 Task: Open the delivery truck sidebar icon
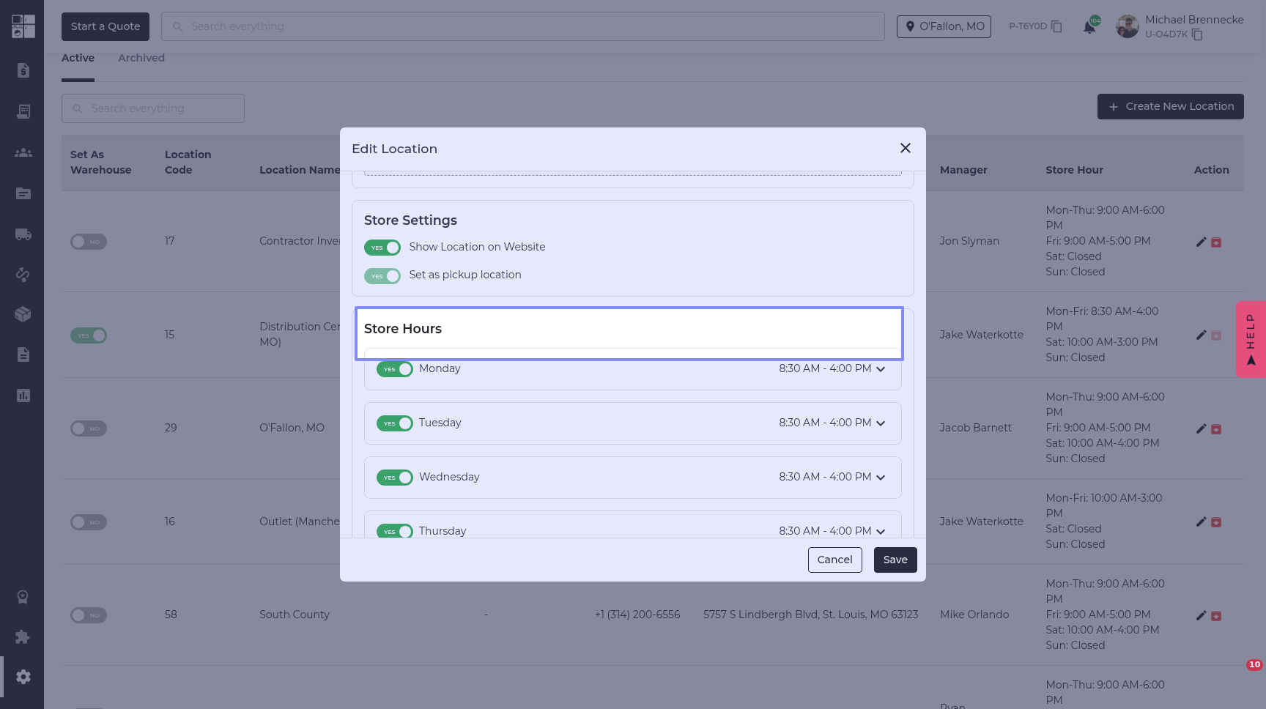tap(23, 234)
